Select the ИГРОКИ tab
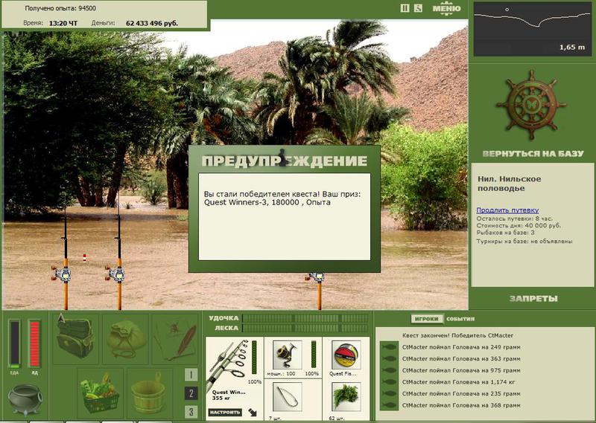 426,319
